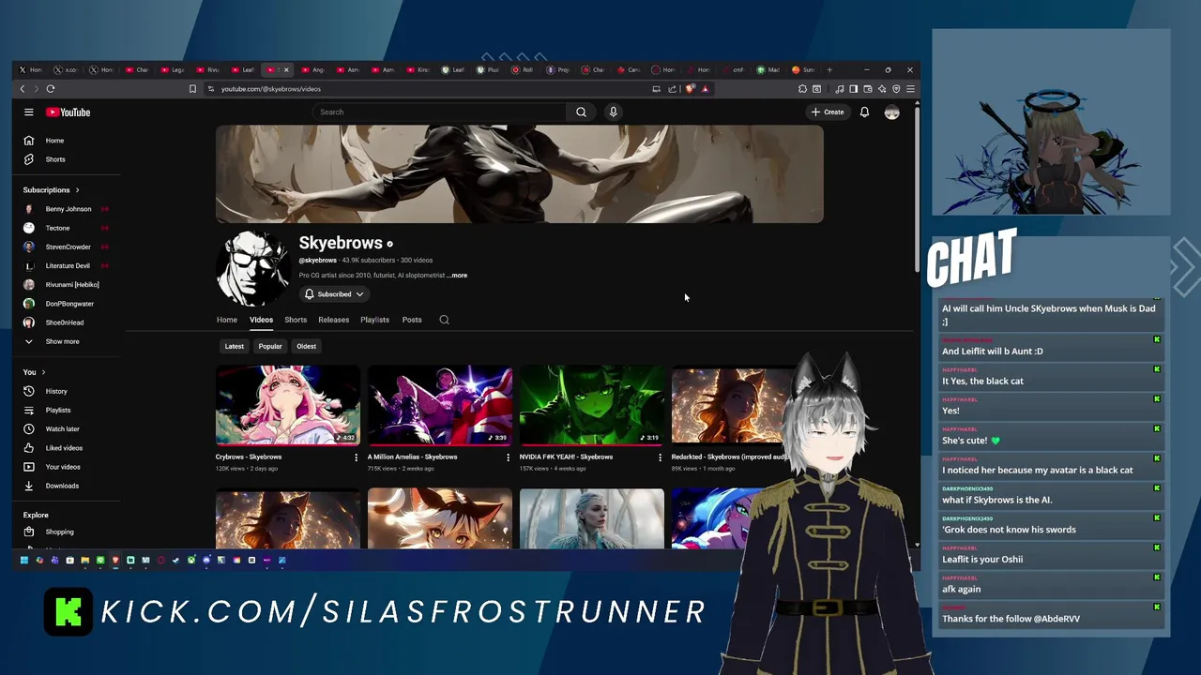Viewport: 1201px width, 675px height.
Task: Open Literature Devil subscription
Action: [66, 265]
